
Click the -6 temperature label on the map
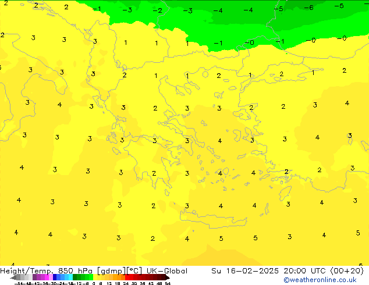tap(308, 8)
